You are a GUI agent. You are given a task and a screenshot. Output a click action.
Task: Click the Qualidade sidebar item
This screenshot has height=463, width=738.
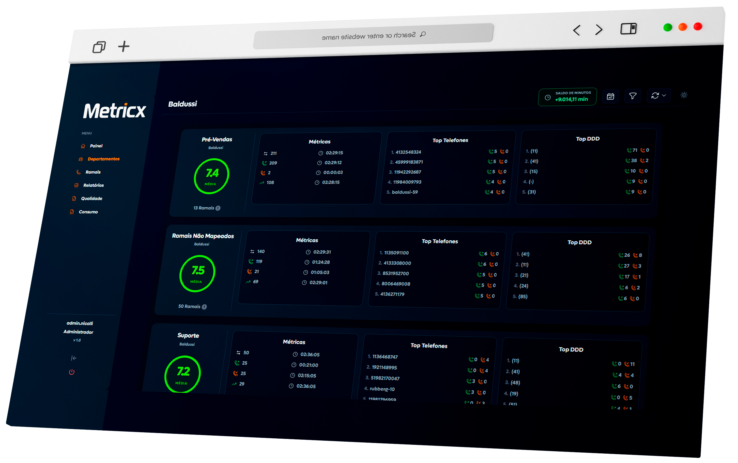91,199
